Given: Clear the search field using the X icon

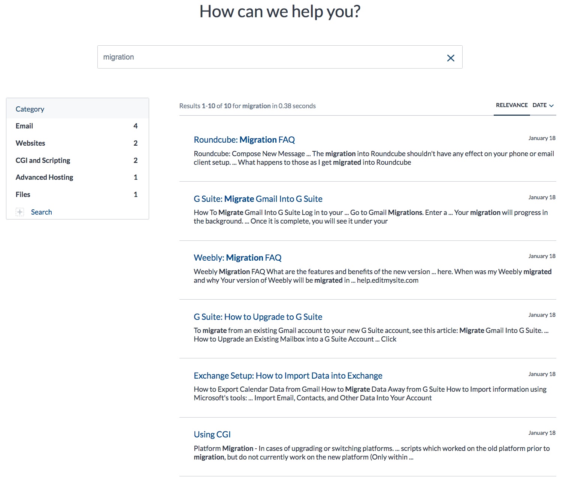Looking at the screenshot, I should (x=450, y=58).
